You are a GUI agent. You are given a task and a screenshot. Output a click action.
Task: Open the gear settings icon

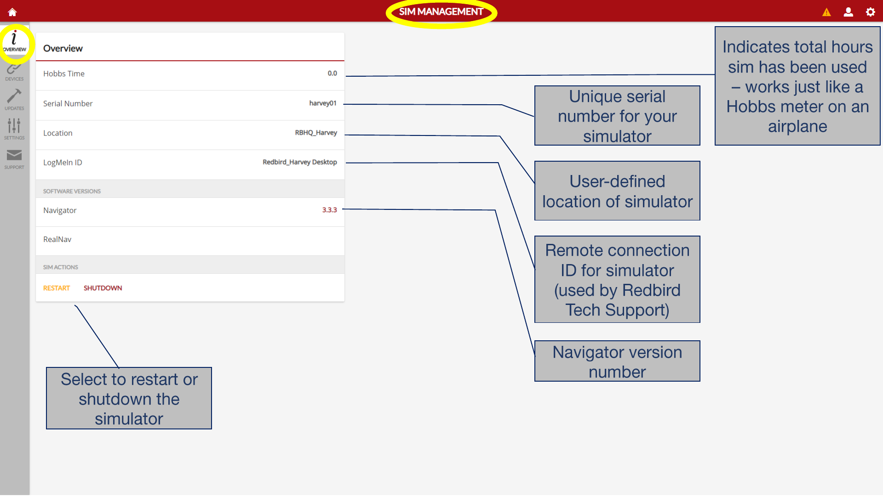click(x=870, y=12)
